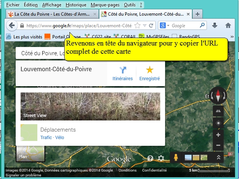Image resolution: width=239 pixels, height=179 pixels.
Task: Go to the home page icon
Action: [228, 25]
